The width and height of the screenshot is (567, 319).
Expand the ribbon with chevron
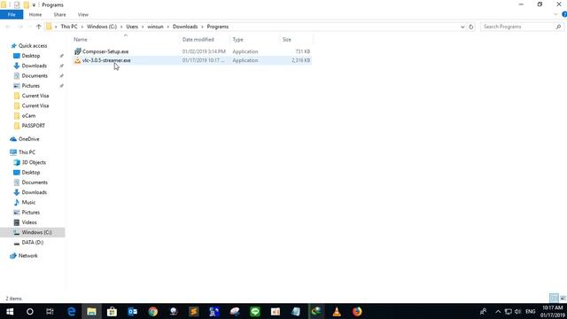point(555,14)
